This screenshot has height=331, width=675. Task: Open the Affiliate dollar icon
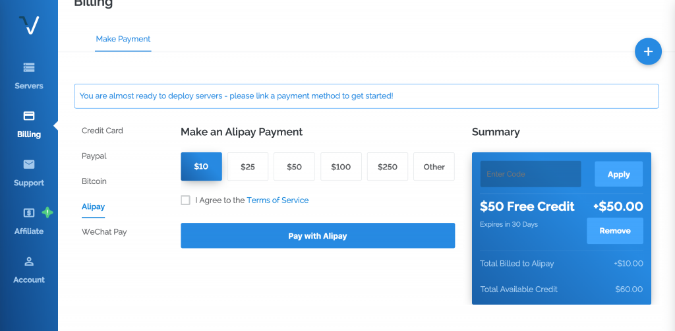click(x=29, y=213)
